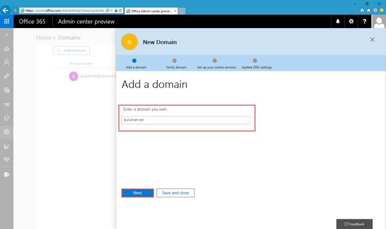Screen dimensions: 386x229
Task: Open Admin centers icon in the sidebar
Action: [7, 175]
